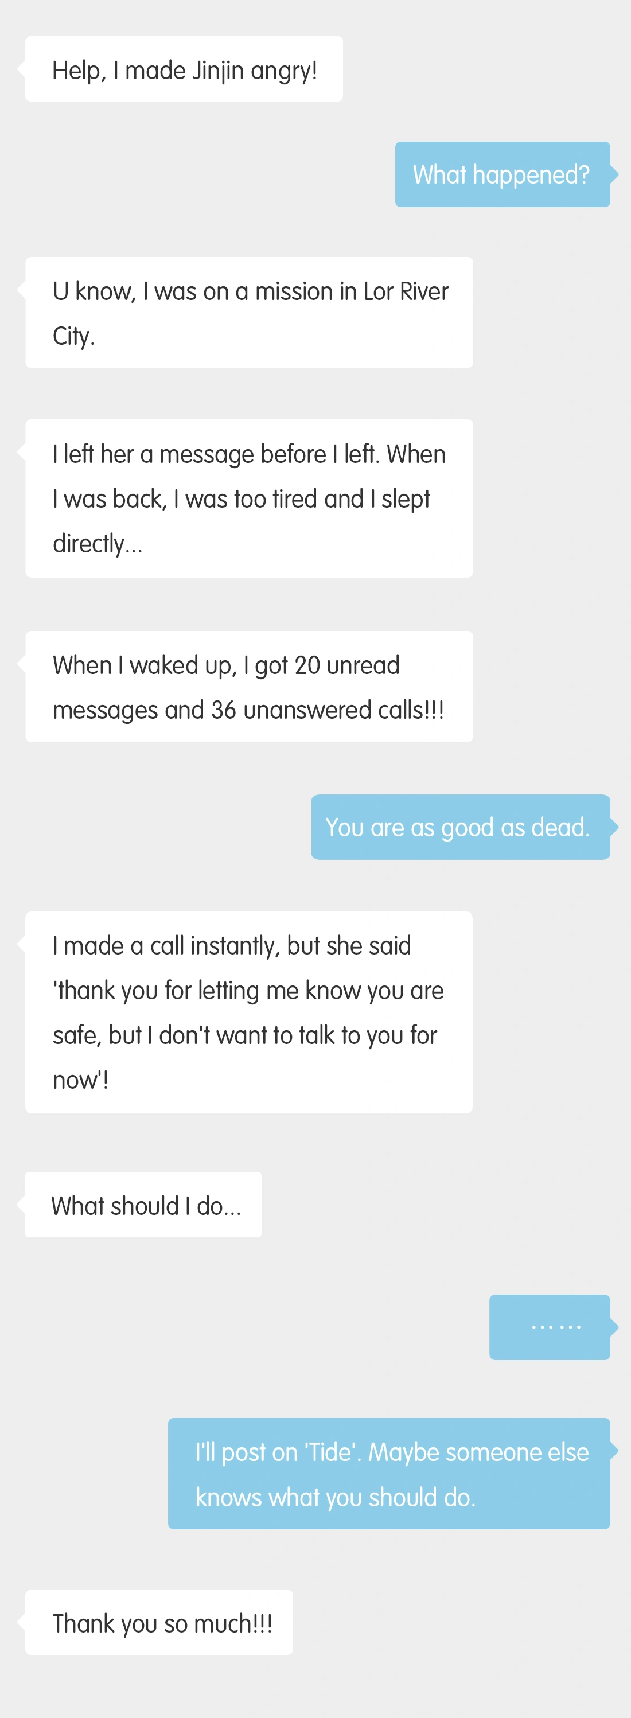Click the word 'happened?' in blue bubble
This screenshot has width=631, height=1718.
click(531, 176)
